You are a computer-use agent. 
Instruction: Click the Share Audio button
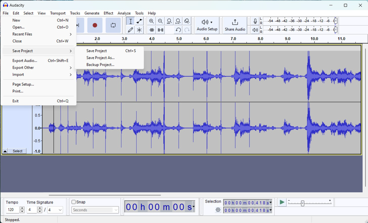[235, 25]
